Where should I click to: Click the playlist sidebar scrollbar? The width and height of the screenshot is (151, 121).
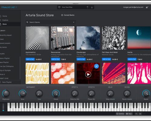click(x=20, y=68)
